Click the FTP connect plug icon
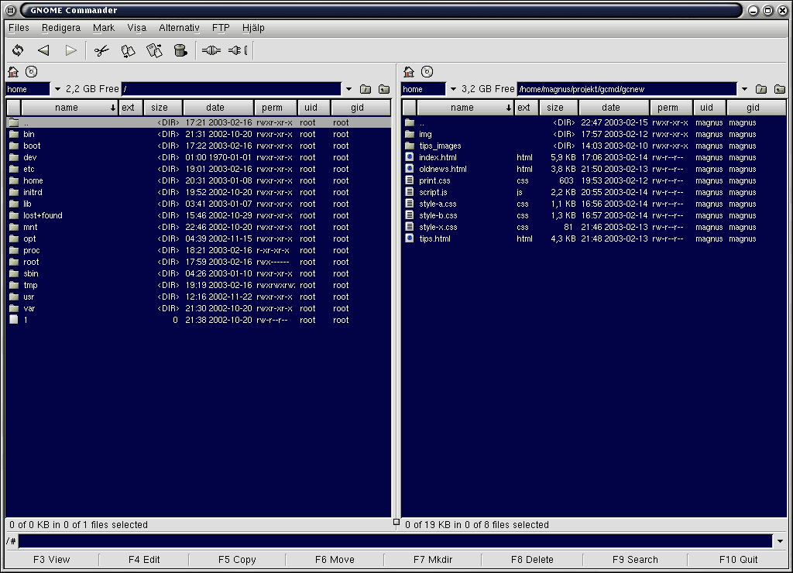The image size is (793, 573). pyautogui.click(x=211, y=51)
